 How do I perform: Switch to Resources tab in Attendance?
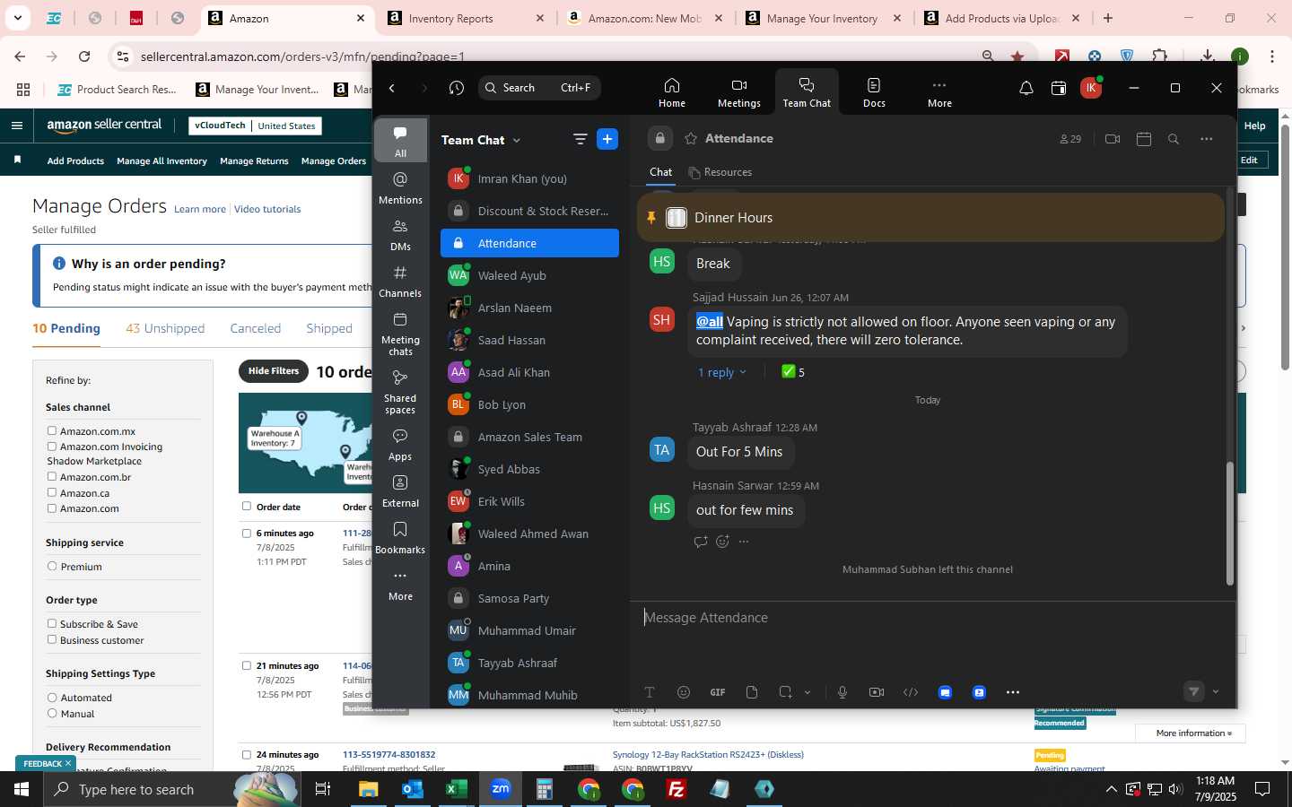tap(720, 172)
